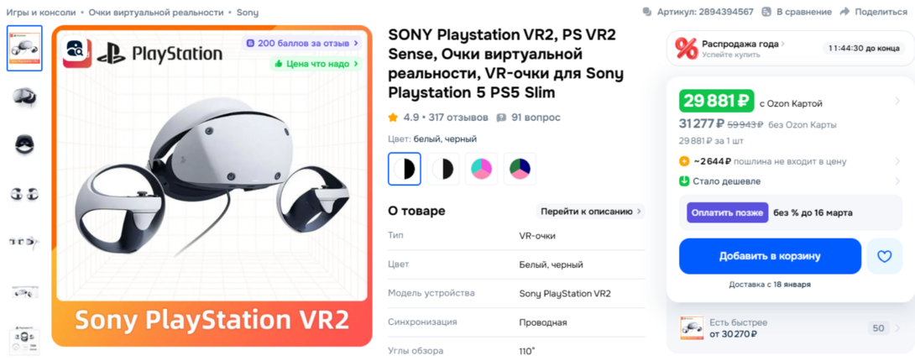The image size is (915, 361).
Task: Choose the teal-magenta-pink color variant
Action: (482, 169)
